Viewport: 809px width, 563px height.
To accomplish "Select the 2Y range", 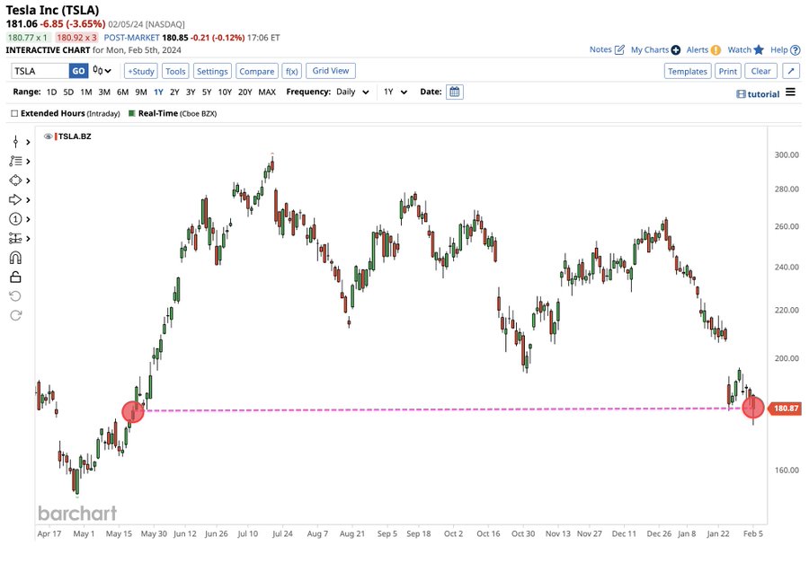I will (174, 92).
